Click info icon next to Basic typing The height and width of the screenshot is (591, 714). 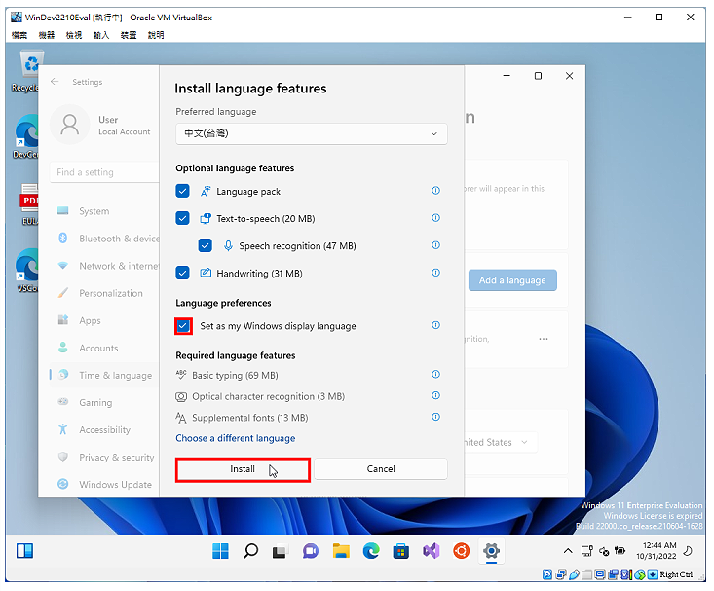(x=435, y=375)
